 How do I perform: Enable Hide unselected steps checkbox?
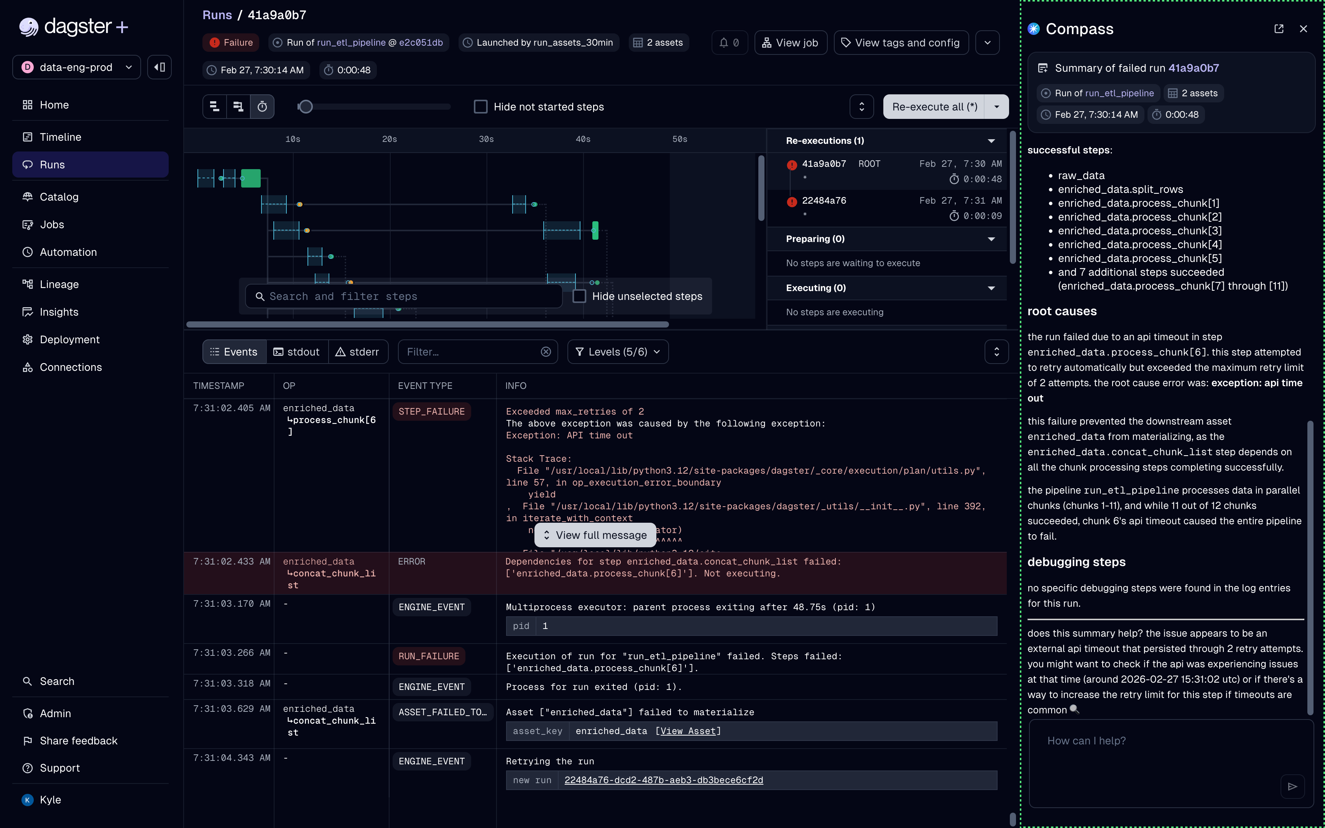pos(580,296)
